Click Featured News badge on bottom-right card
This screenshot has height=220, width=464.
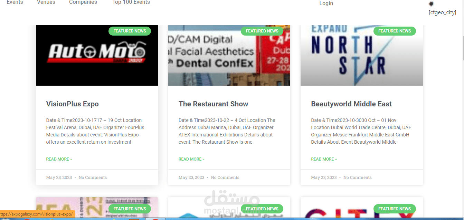(x=395, y=209)
